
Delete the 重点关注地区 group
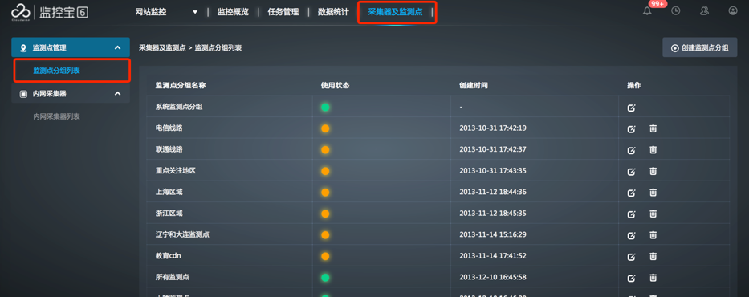(x=653, y=171)
